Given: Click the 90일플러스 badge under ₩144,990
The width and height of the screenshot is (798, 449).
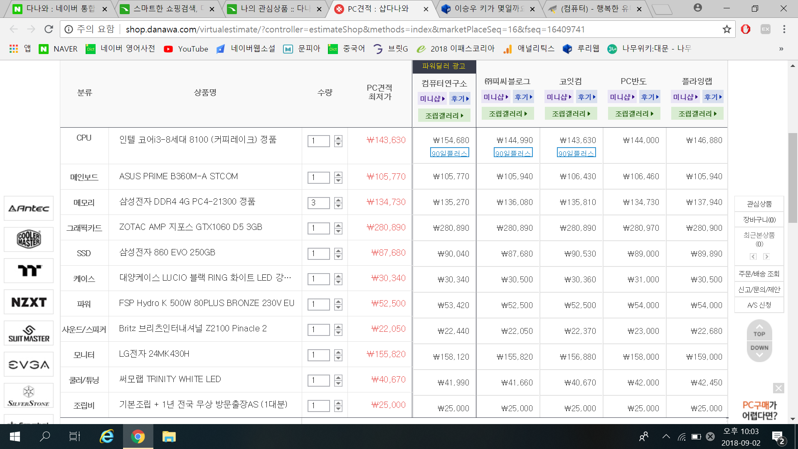Looking at the screenshot, I should [513, 153].
